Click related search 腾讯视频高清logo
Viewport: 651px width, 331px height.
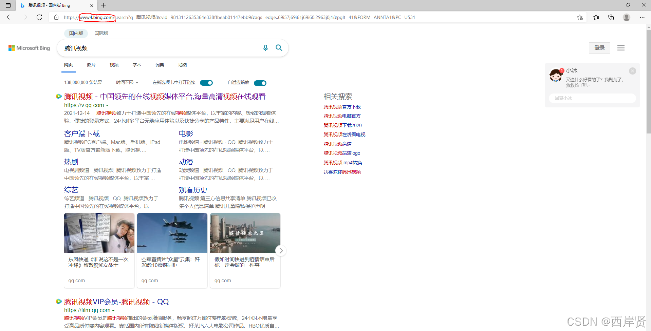click(x=342, y=153)
